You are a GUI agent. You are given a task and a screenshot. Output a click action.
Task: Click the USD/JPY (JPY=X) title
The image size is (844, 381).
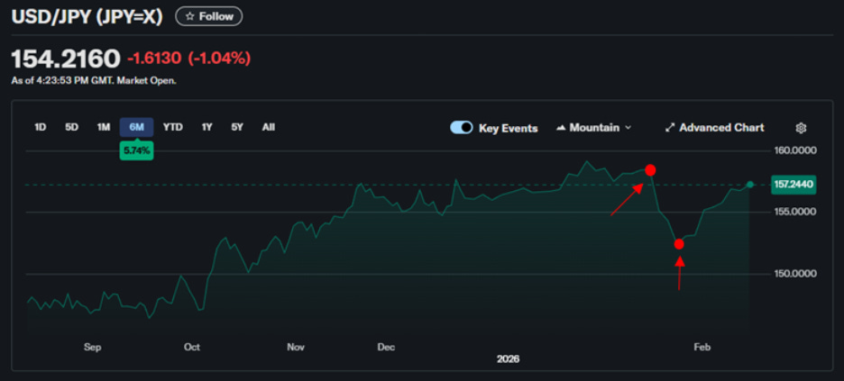click(x=87, y=16)
